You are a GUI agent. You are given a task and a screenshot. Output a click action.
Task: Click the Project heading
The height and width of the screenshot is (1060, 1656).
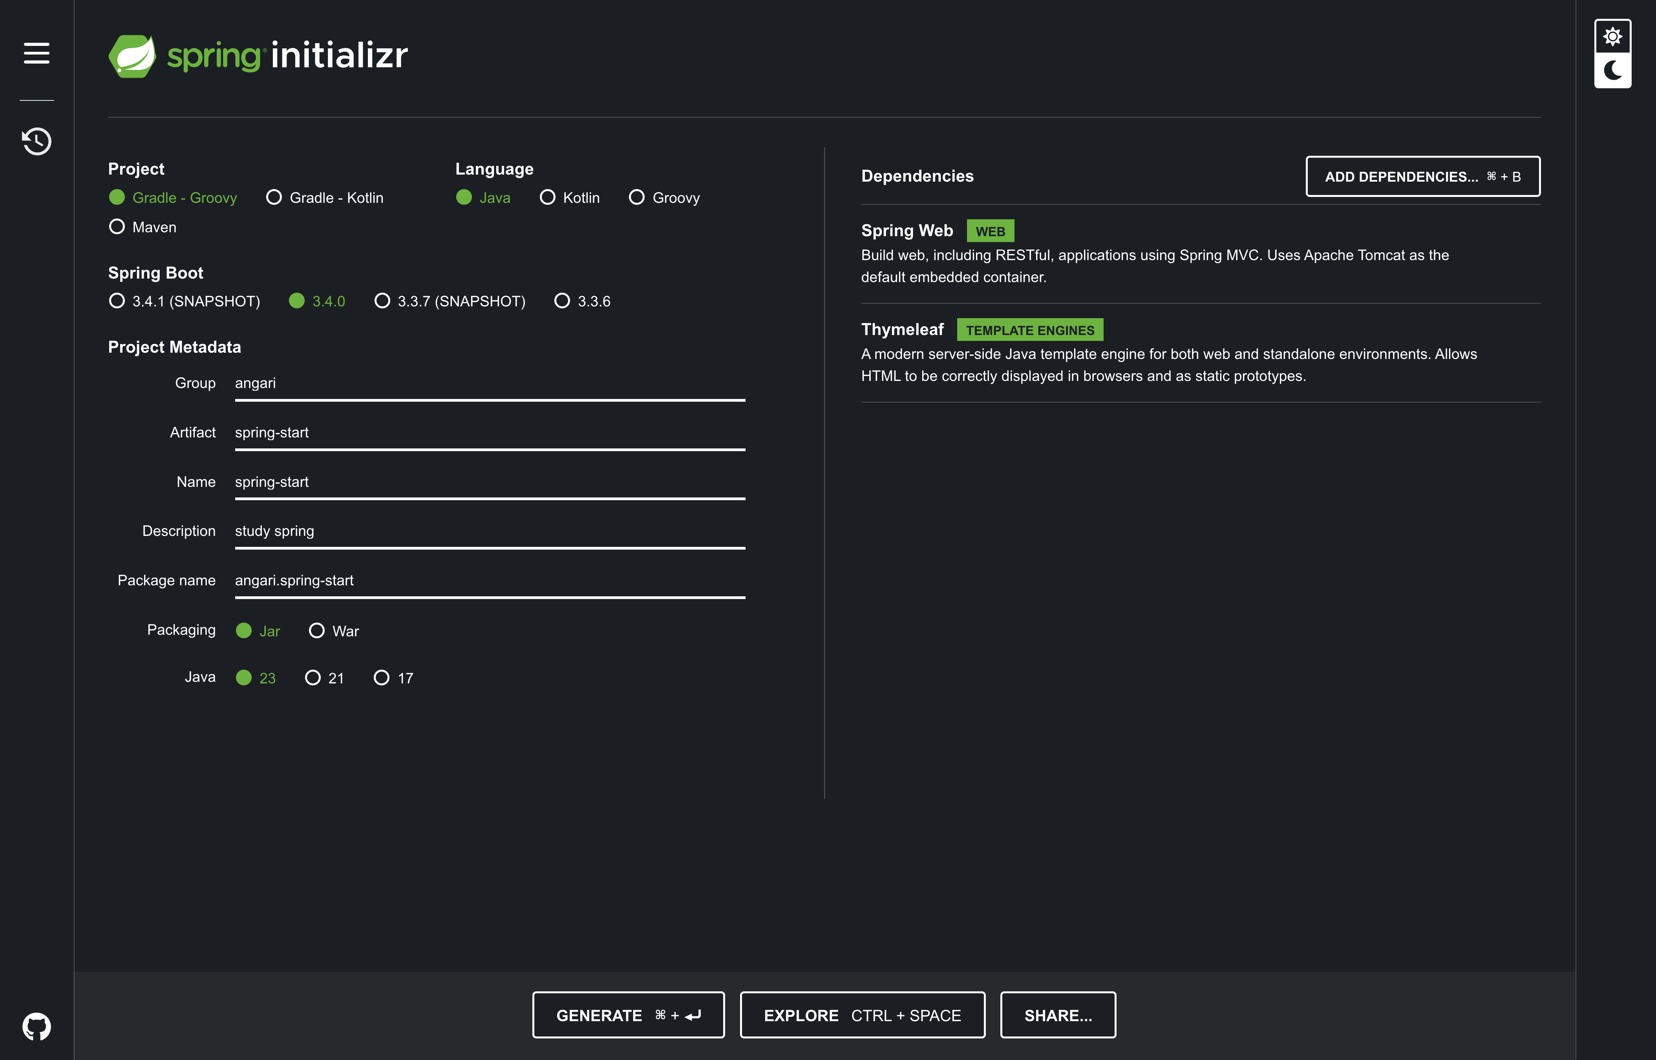point(136,169)
